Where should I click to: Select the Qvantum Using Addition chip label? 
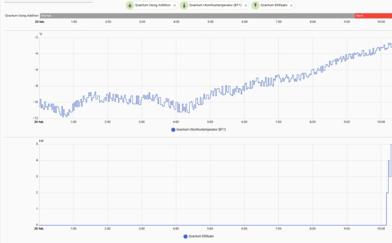pyautogui.click(x=153, y=5)
